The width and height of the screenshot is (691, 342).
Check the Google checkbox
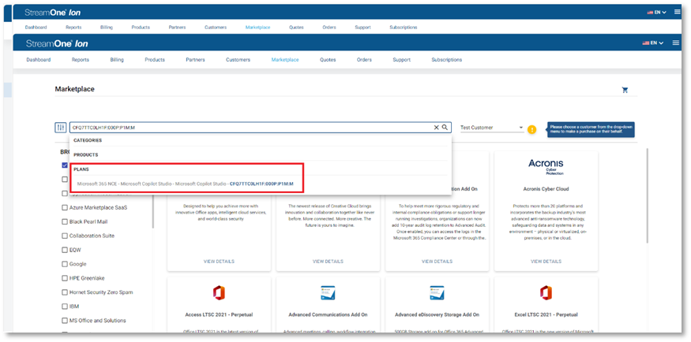coord(65,264)
